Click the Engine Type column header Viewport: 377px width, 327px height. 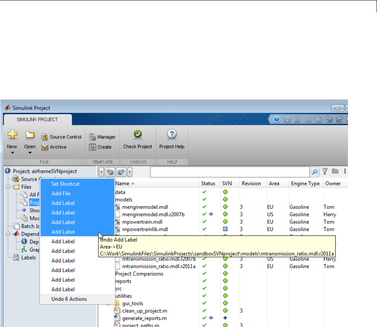(305, 183)
